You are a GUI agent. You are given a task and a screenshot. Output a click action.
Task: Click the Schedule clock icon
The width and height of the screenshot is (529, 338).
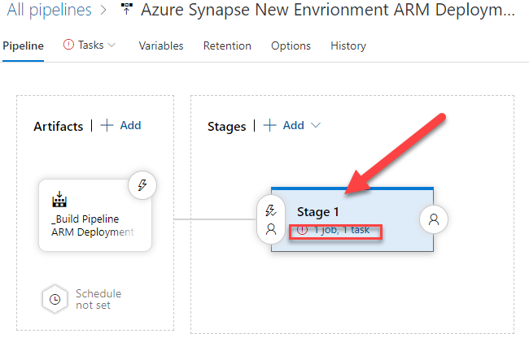(55, 299)
